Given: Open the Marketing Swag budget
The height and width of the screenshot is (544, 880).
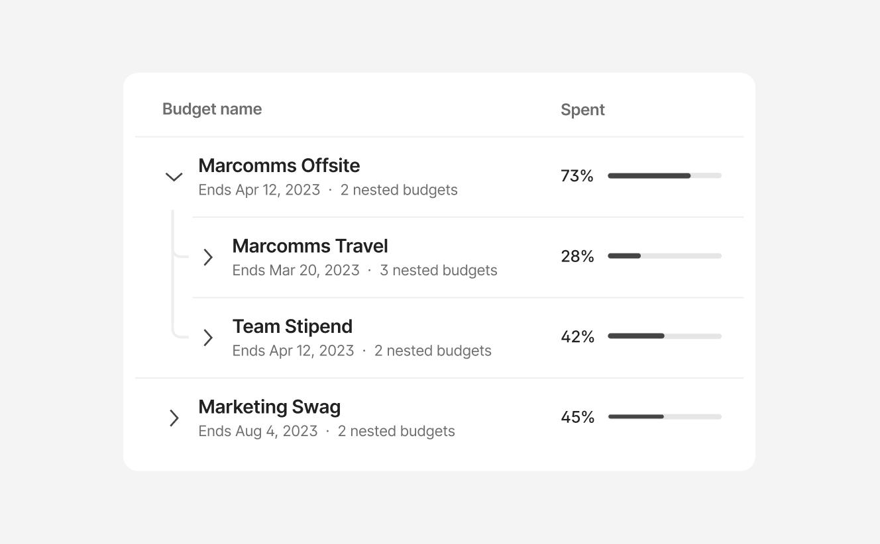Looking at the screenshot, I should (x=269, y=406).
